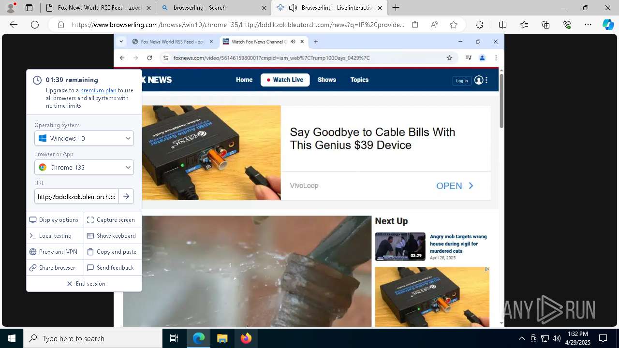The height and width of the screenshot is (348, 619).
Task: Click Watch Live button
Action: [285, 80]
